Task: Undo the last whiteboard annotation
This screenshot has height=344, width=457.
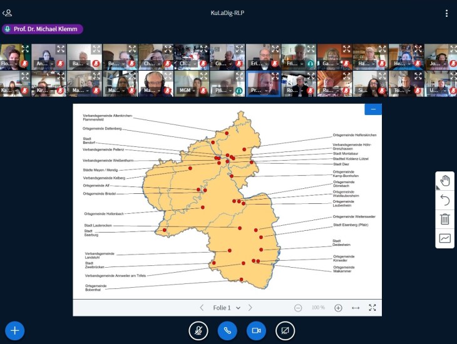Action: 445,200
